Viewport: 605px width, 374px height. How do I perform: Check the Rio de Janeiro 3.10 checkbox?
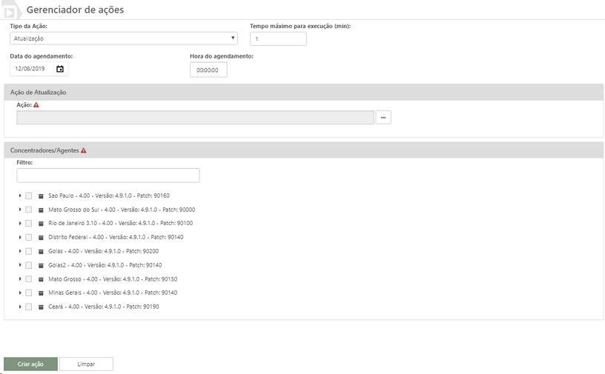(29, 223)
